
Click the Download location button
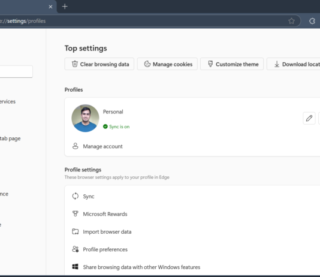(294, 64)
